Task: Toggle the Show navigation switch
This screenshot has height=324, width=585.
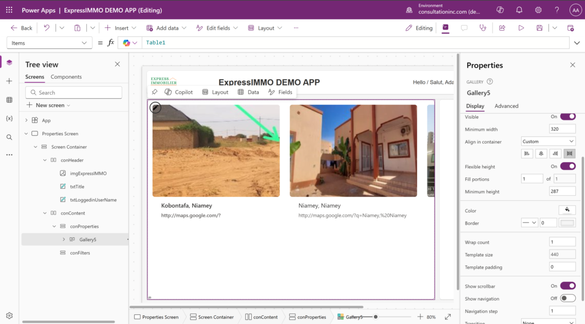Action: click(568, 298)
